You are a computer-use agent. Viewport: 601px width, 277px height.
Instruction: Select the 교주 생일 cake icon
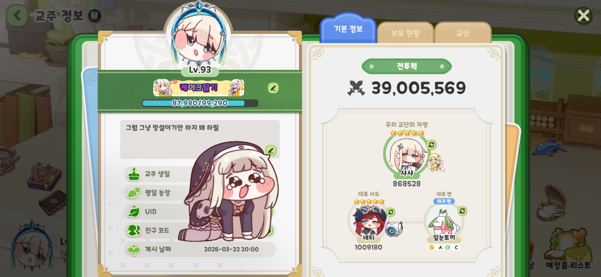coord(134,174)
